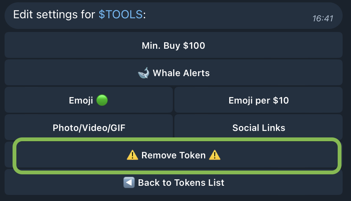Open the $TOOLS token link

[121, 14]
